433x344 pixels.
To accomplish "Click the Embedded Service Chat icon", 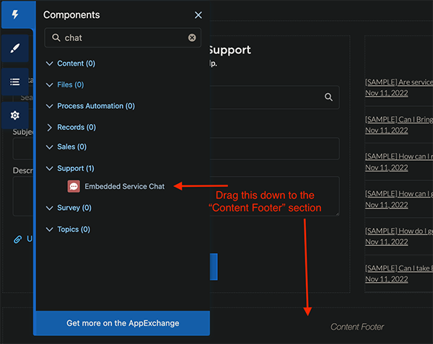I will (x=74, y=187).
